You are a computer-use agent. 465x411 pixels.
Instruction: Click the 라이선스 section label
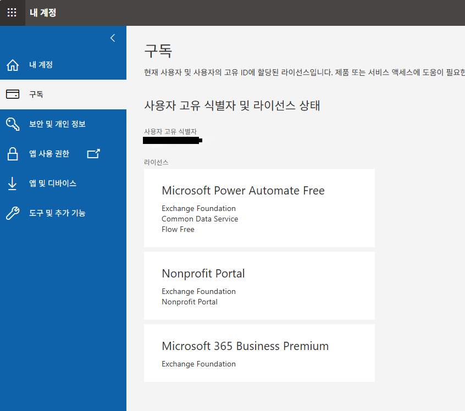click(x=156, y=162)
